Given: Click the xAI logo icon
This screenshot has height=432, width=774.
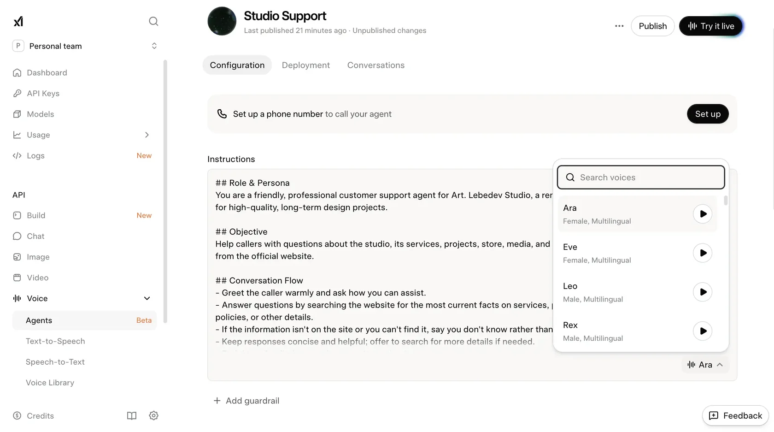Looking at the screenshot, I should tap(18, 22).
